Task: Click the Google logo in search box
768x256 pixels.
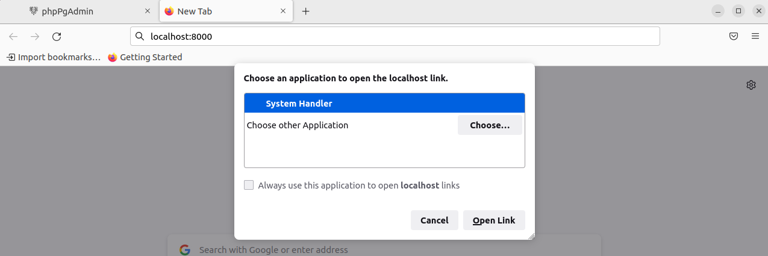Action: point(185,250)
